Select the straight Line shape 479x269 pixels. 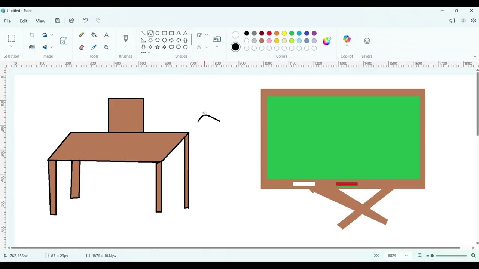click(143, 33)
